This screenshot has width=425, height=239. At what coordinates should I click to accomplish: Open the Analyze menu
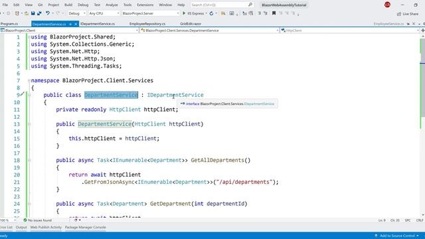coord(112,5)
